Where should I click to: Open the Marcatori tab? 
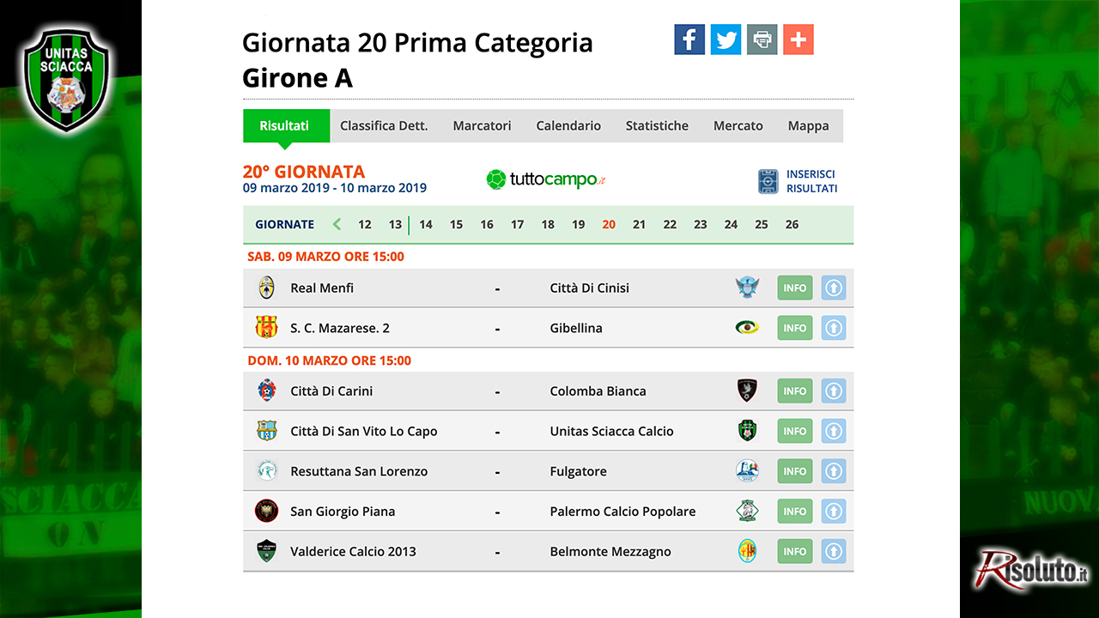point(482,125)
